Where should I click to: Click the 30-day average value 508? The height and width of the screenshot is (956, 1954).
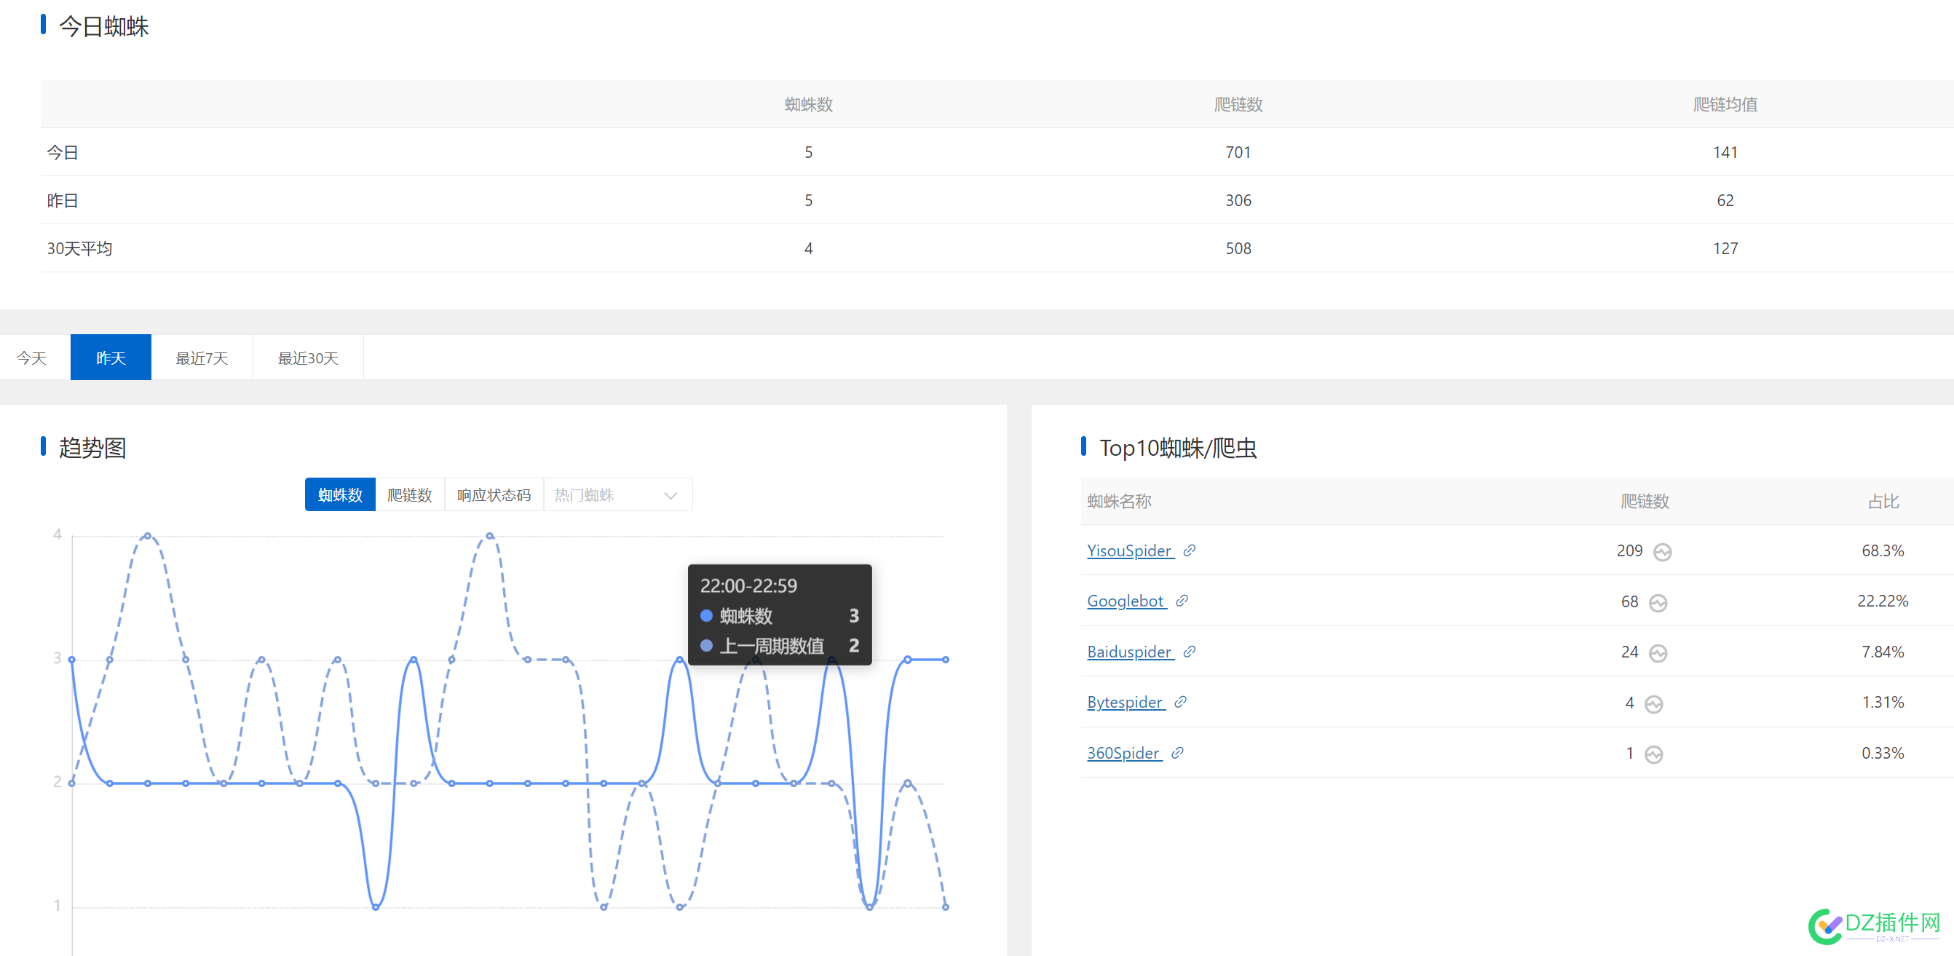click(x=1238, y=248)
